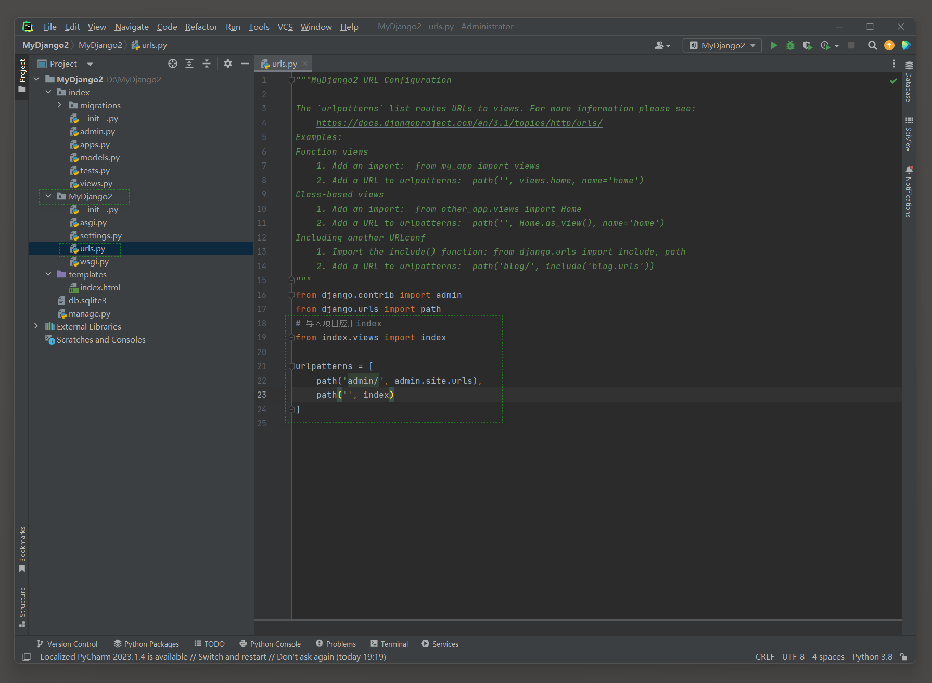Collapse the index folder in tree
This screenshot has height=683, width=932.
click(48, 92)
